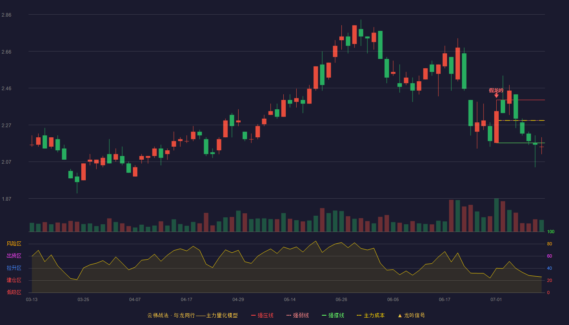Select the 风险区 zone label
569x325 pixels.
click(14, 244)
